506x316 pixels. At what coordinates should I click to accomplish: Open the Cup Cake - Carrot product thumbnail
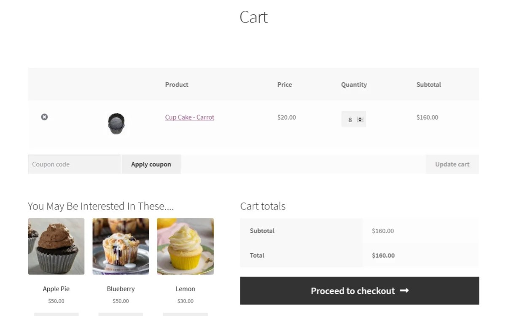click(116, 123)
